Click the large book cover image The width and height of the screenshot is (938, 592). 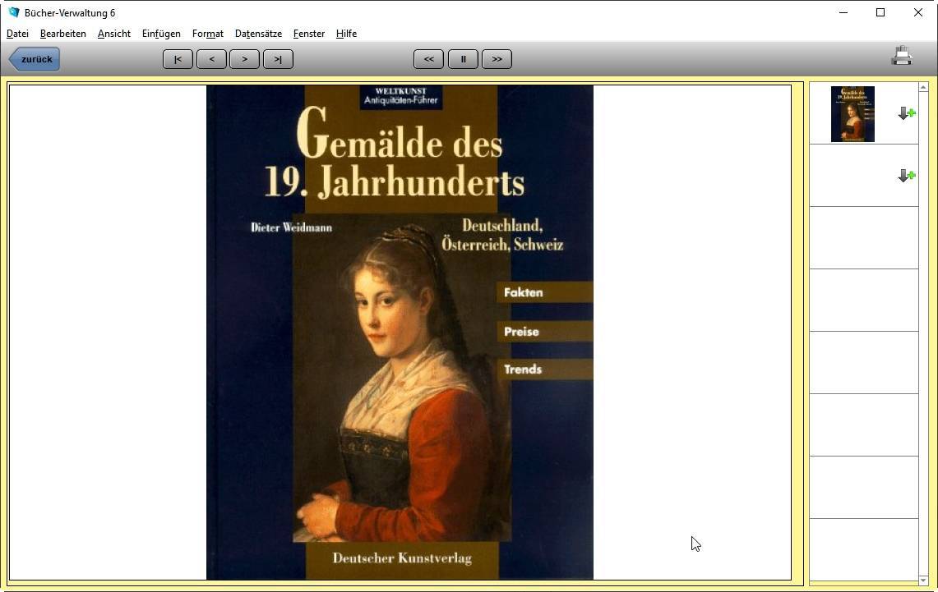(400, 333)
